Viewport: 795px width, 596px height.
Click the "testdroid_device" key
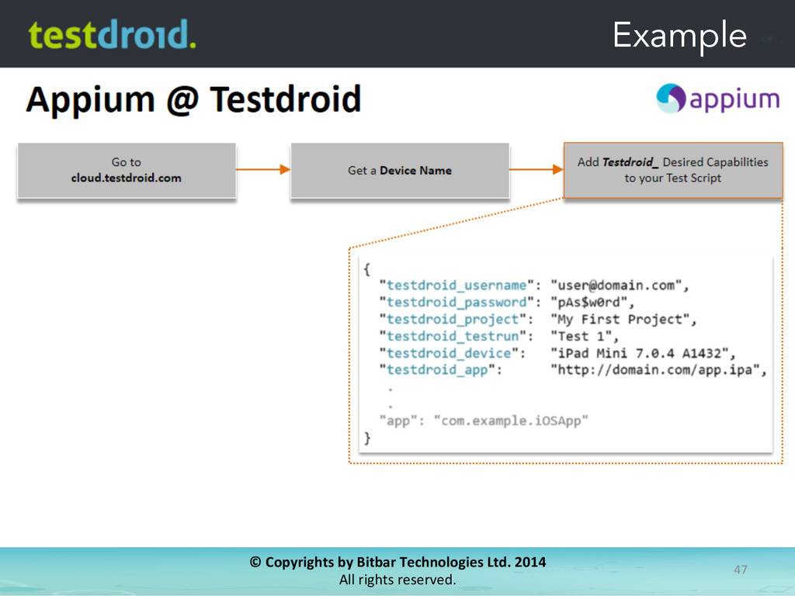449,353
